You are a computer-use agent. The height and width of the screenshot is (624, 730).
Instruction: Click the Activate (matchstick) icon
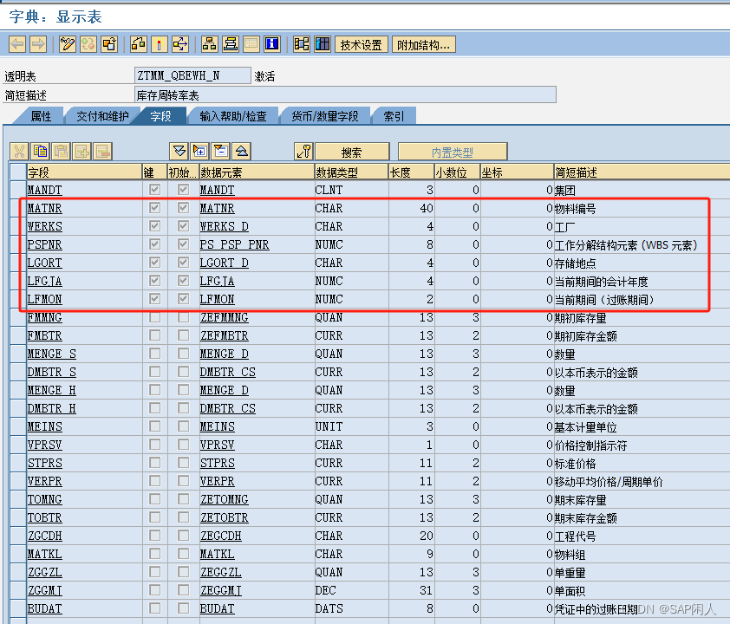pos(160,45)
